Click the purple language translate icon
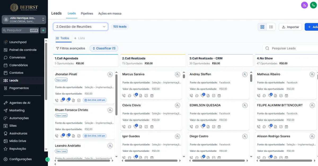 point(304,5)
